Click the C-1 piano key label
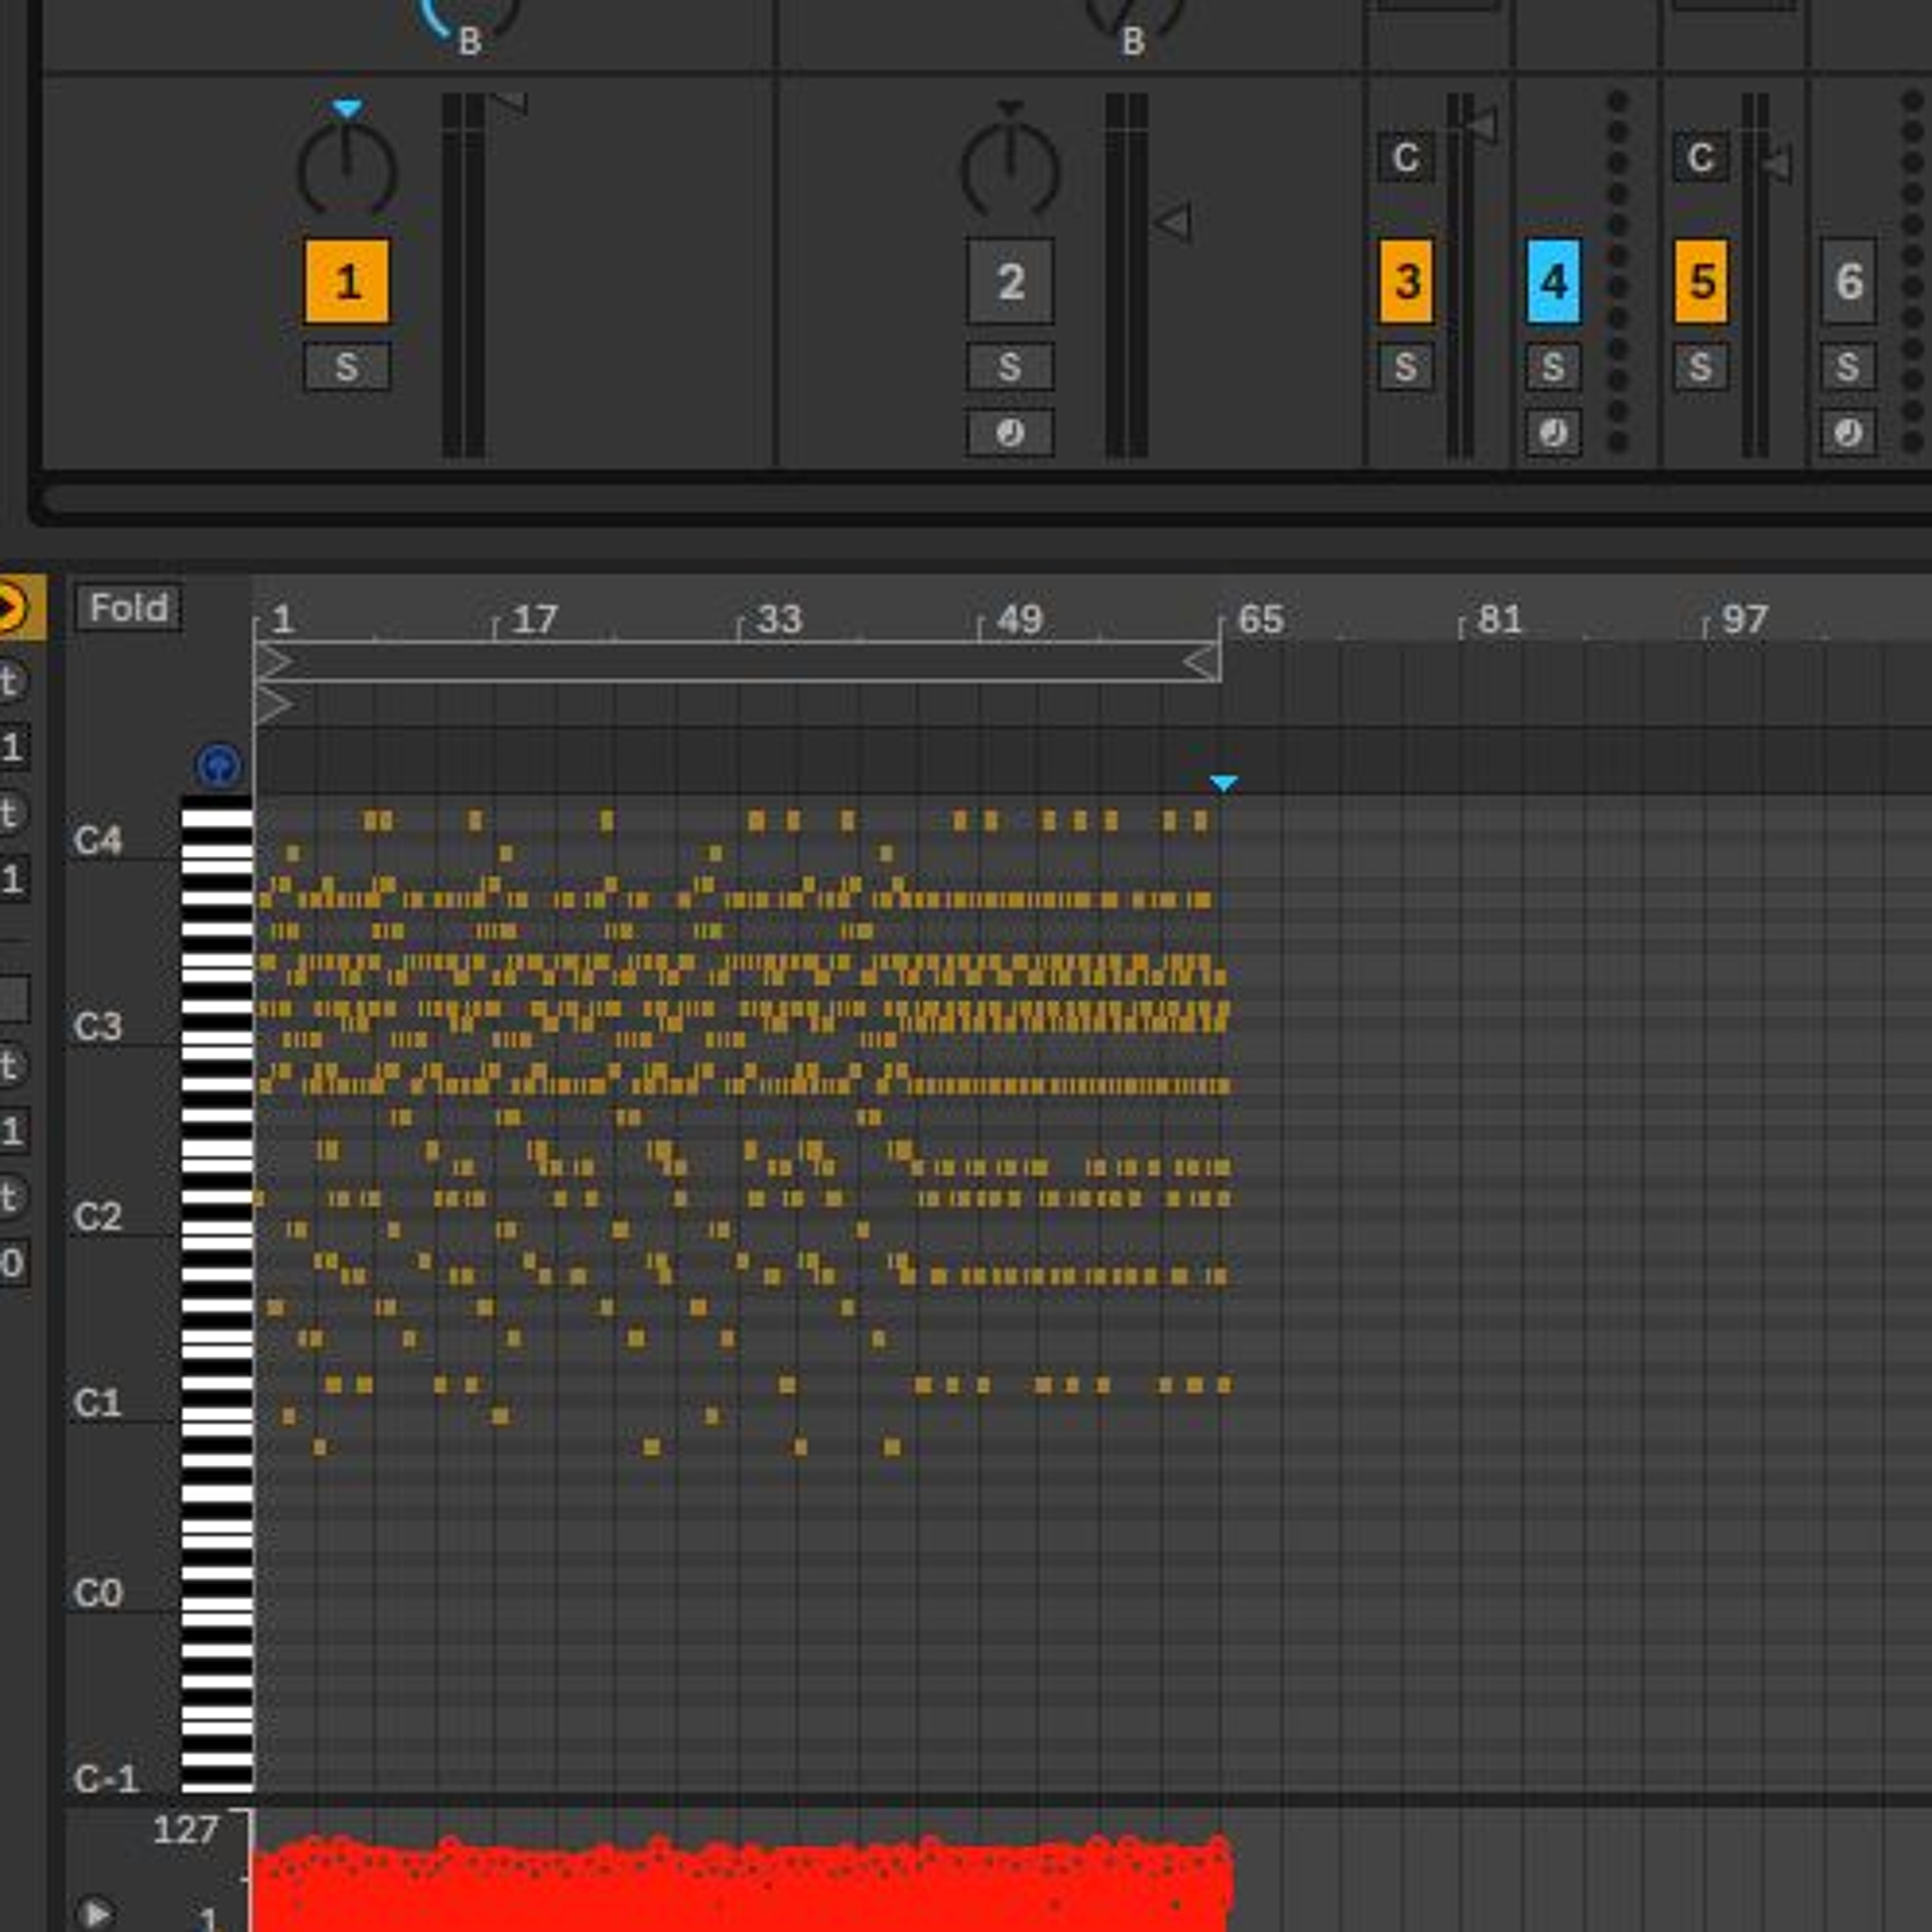 (106, 1779)
